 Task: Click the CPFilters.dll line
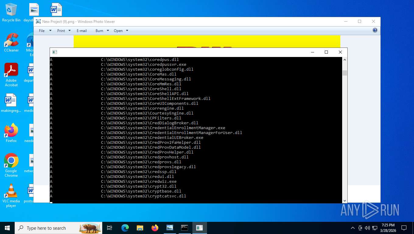click(x=141, y=118)
